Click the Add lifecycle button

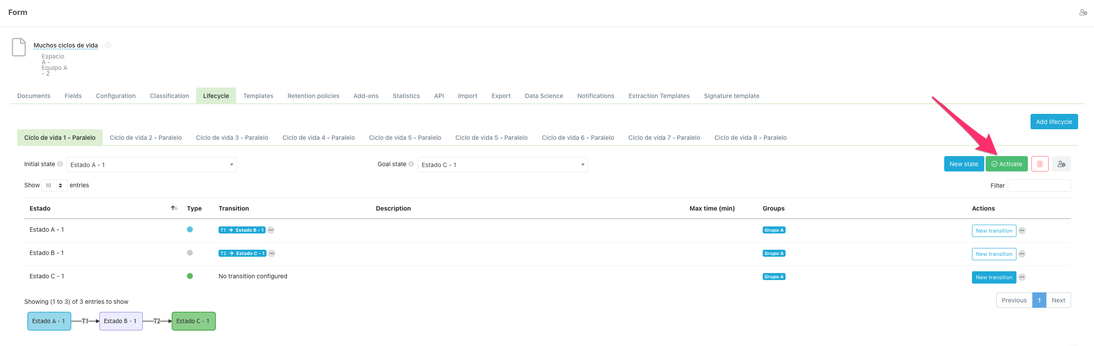tap(1054, 122)
